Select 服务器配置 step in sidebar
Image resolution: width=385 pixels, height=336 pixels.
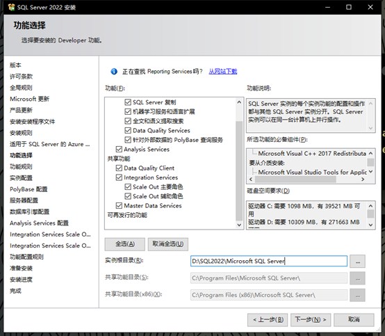[24, 200]
